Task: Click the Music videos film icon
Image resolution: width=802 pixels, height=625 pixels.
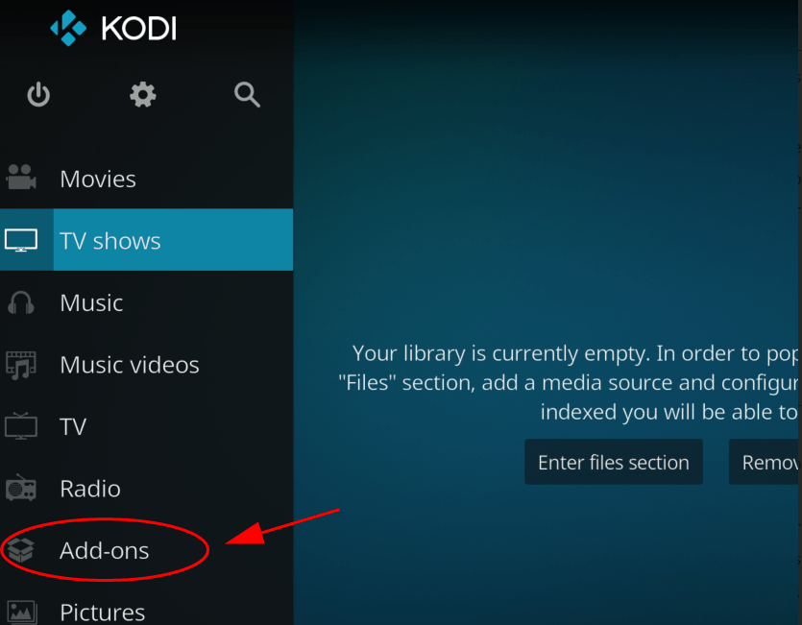Action: pos(21,365)
